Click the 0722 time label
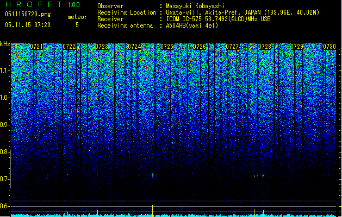 [69, 47]
